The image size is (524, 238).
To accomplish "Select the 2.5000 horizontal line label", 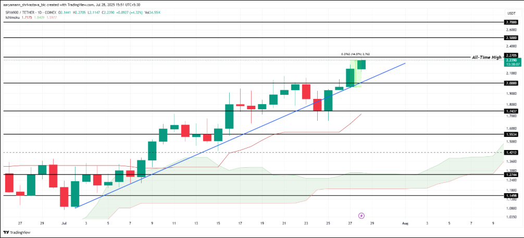I will [x=511, y=38].
